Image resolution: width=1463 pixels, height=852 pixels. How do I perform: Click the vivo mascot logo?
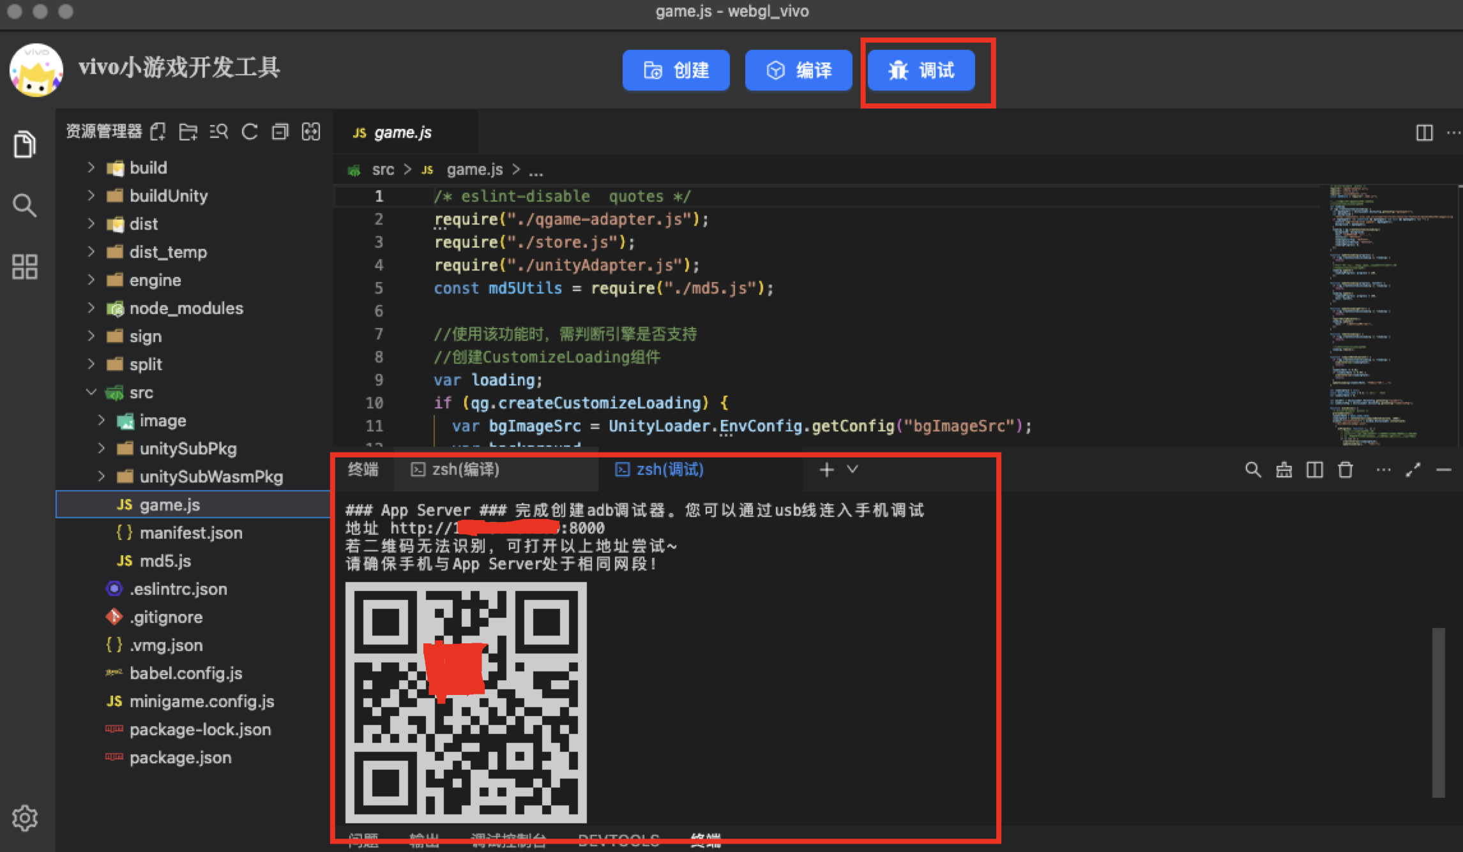(36, 70)
